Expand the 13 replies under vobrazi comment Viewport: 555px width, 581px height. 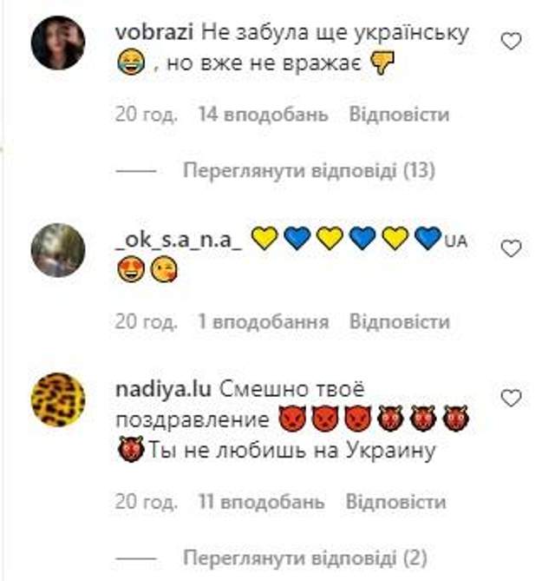[x=309, y=171]
